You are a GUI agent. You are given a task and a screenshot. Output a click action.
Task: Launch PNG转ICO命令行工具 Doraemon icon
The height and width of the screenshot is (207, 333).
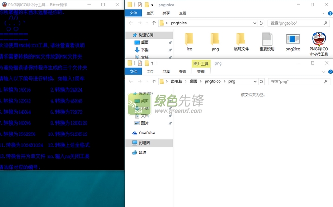point(319,44)
